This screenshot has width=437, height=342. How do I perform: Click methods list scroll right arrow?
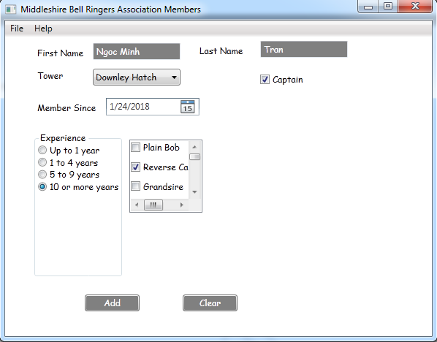click(x=182, y=205)
